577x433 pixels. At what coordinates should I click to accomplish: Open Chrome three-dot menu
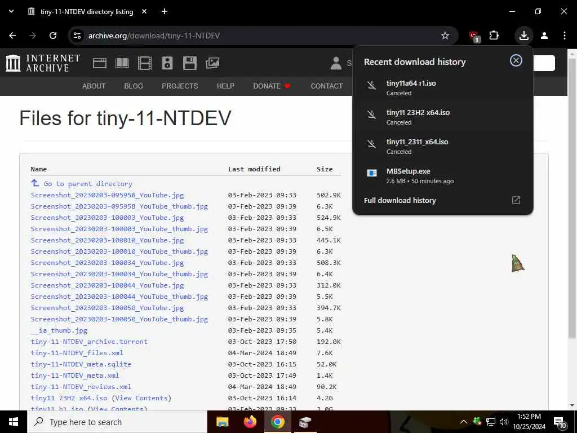tap(565, 36)
